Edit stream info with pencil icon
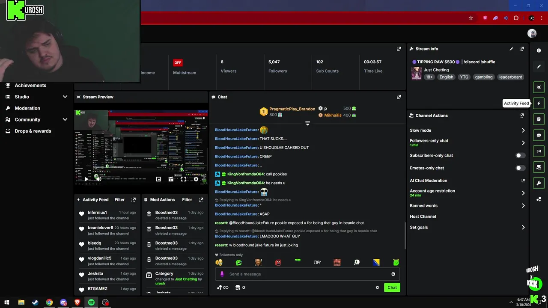 pos(511,49)
